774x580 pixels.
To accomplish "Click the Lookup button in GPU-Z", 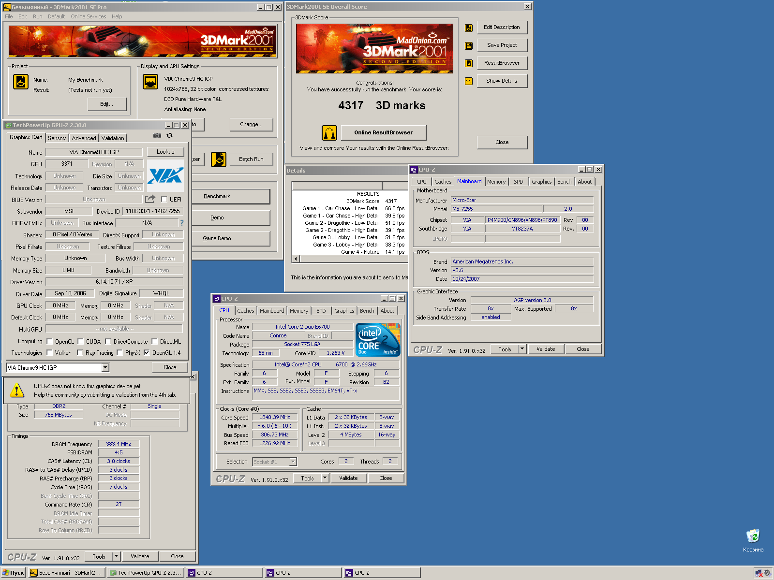I will coord(165,152).
